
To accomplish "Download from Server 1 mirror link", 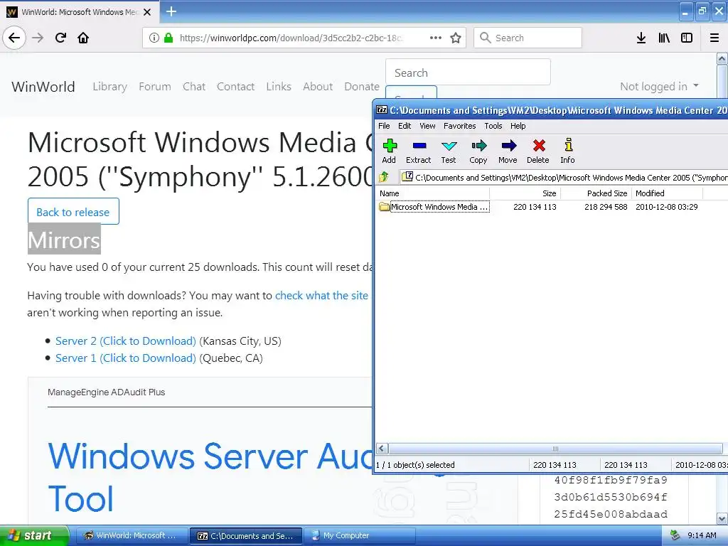I will coord(126,358).
